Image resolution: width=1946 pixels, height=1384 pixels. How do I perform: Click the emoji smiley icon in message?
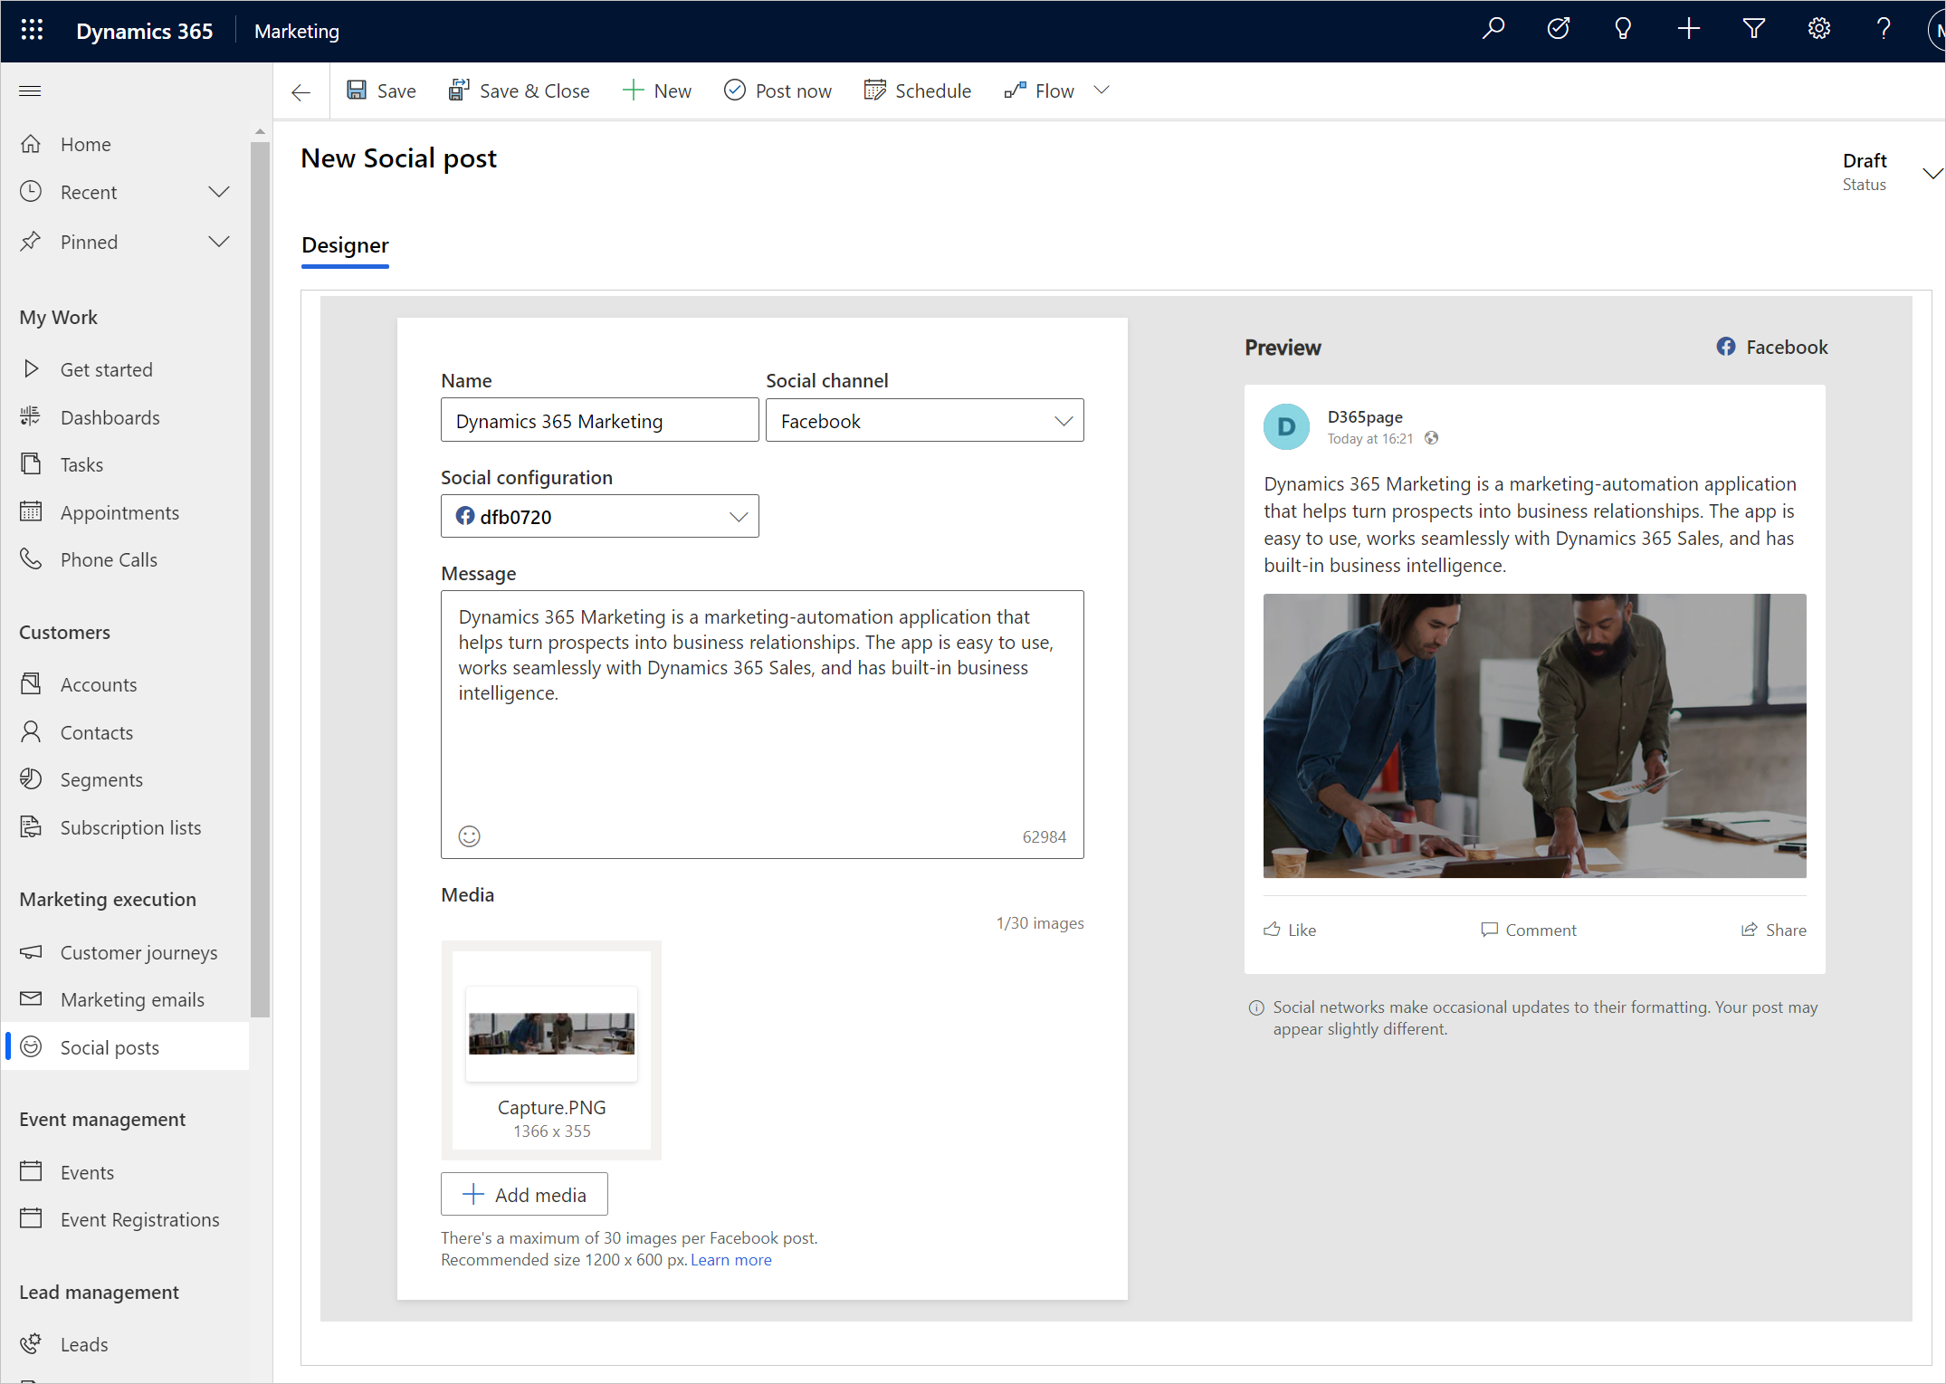click(471, 835)
